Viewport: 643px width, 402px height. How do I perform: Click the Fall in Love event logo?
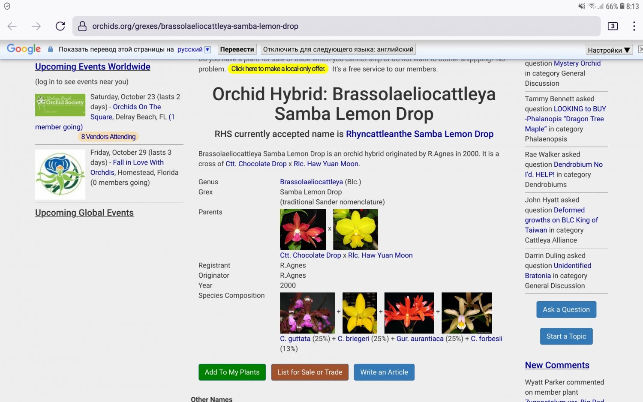pyautogui.click(x=60, y=174)
